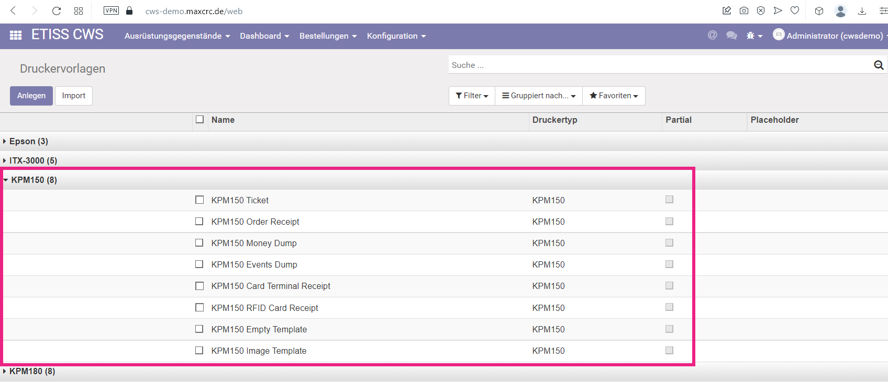The height and width of the screenshot is (382, 888).
Task: Open the conversations chat icon
Action: click(731, 36)
